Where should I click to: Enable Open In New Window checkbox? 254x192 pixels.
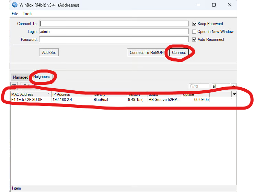[194, 32]
